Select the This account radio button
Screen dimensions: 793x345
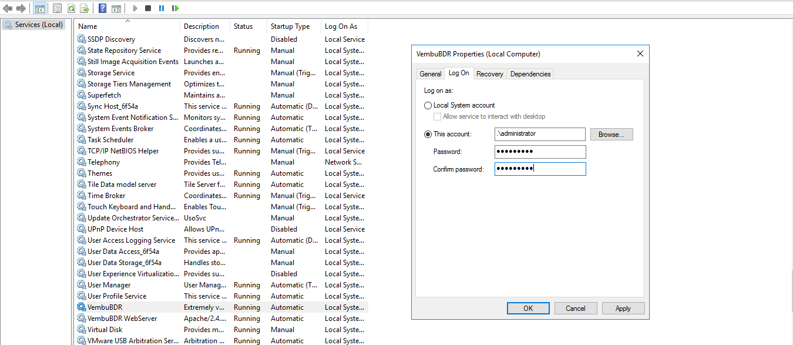tap(428, 135)
